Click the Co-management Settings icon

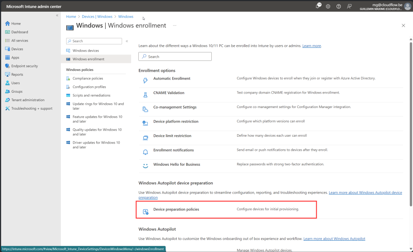[x=145, y=109]
